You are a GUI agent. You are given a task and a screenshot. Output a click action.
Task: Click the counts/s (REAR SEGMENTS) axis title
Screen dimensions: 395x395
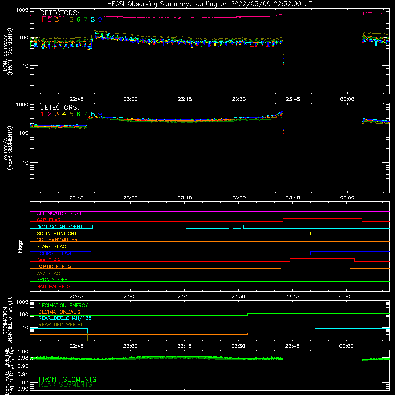[x=8, y=148]
